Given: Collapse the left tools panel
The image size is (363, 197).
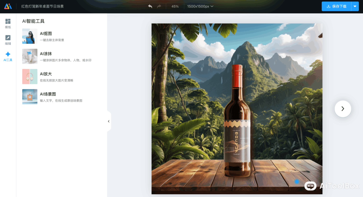Looking at the screenshot, I should (109, 121).
